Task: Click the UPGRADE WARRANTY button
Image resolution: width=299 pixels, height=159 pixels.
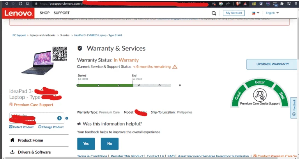Action: coord(272,64)
